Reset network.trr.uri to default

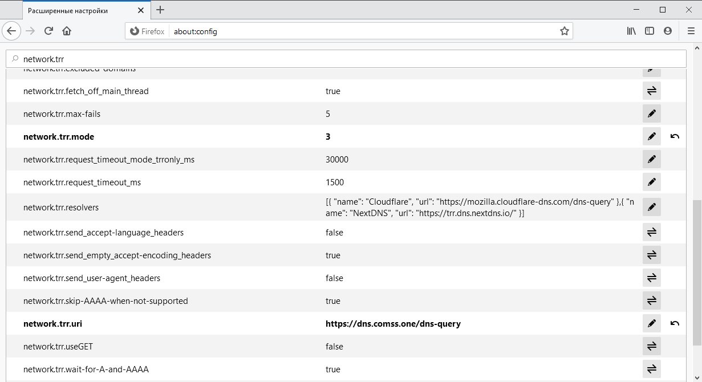[x=675, y=323]
